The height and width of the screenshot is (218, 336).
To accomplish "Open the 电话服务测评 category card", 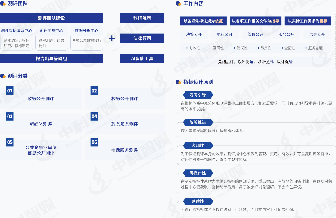I will click(x=125, y=150).
